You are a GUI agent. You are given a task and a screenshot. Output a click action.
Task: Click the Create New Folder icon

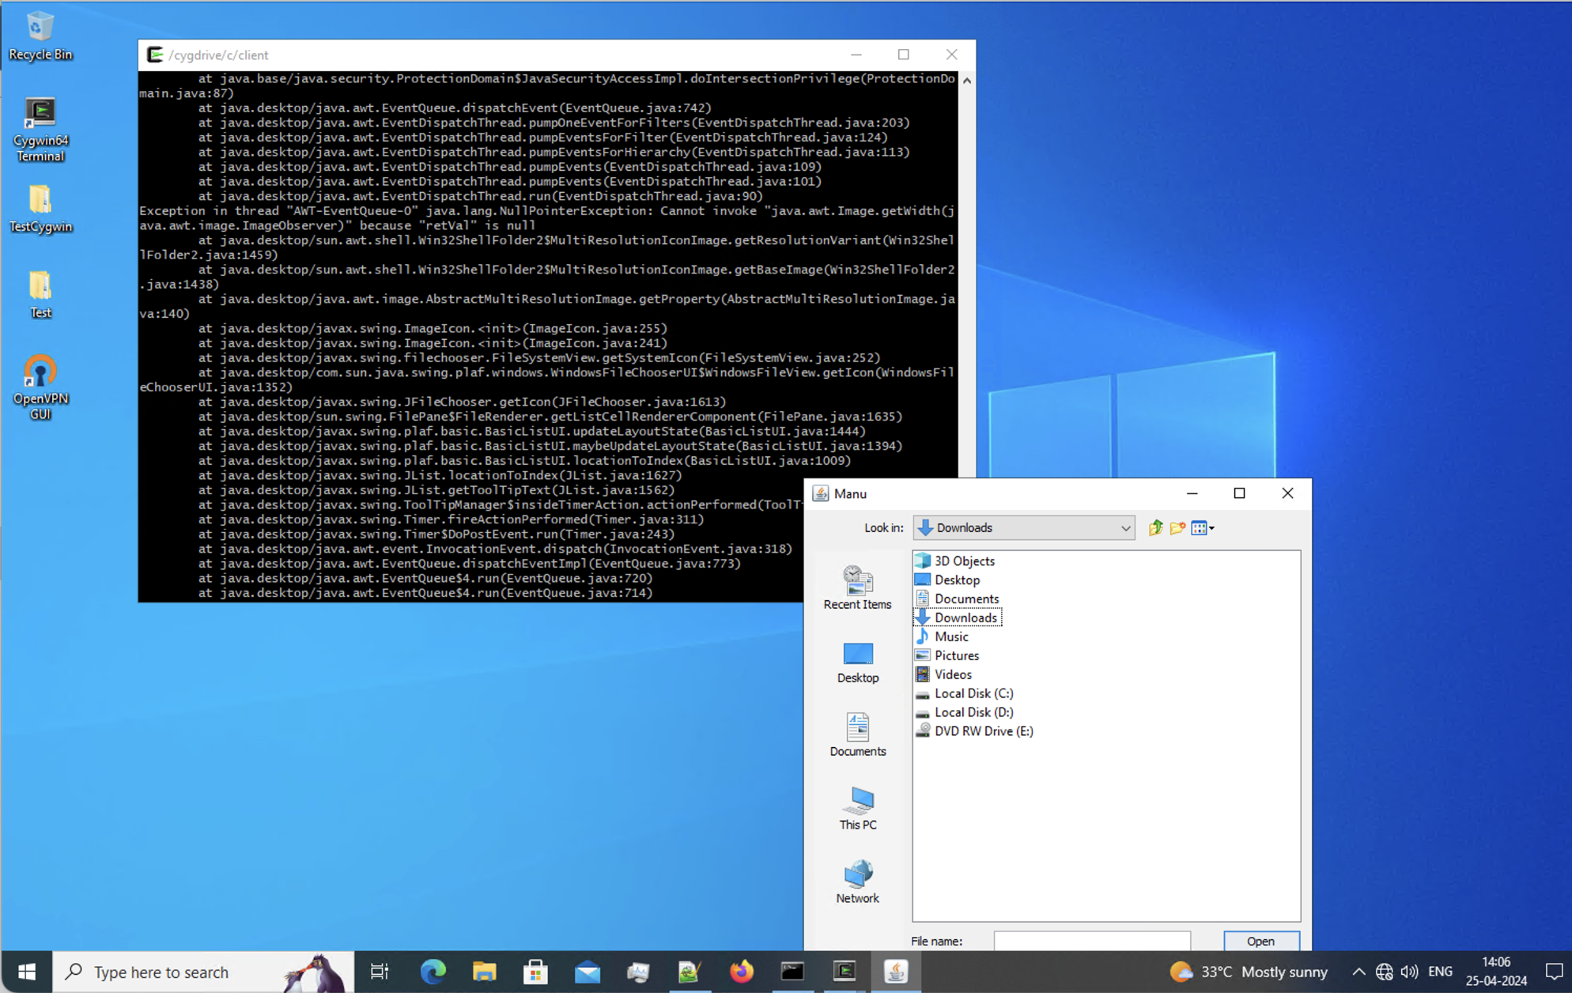(x=1177, y=528)
